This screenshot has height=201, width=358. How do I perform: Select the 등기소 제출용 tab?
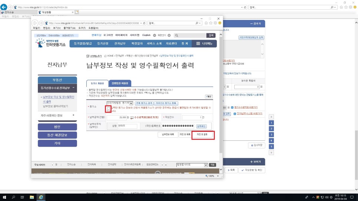pos(97,83)
